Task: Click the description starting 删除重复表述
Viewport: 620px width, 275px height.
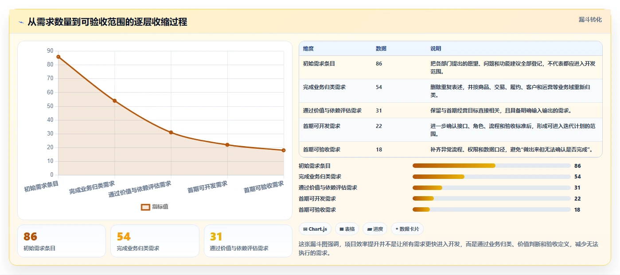Action: coord(510,91)
